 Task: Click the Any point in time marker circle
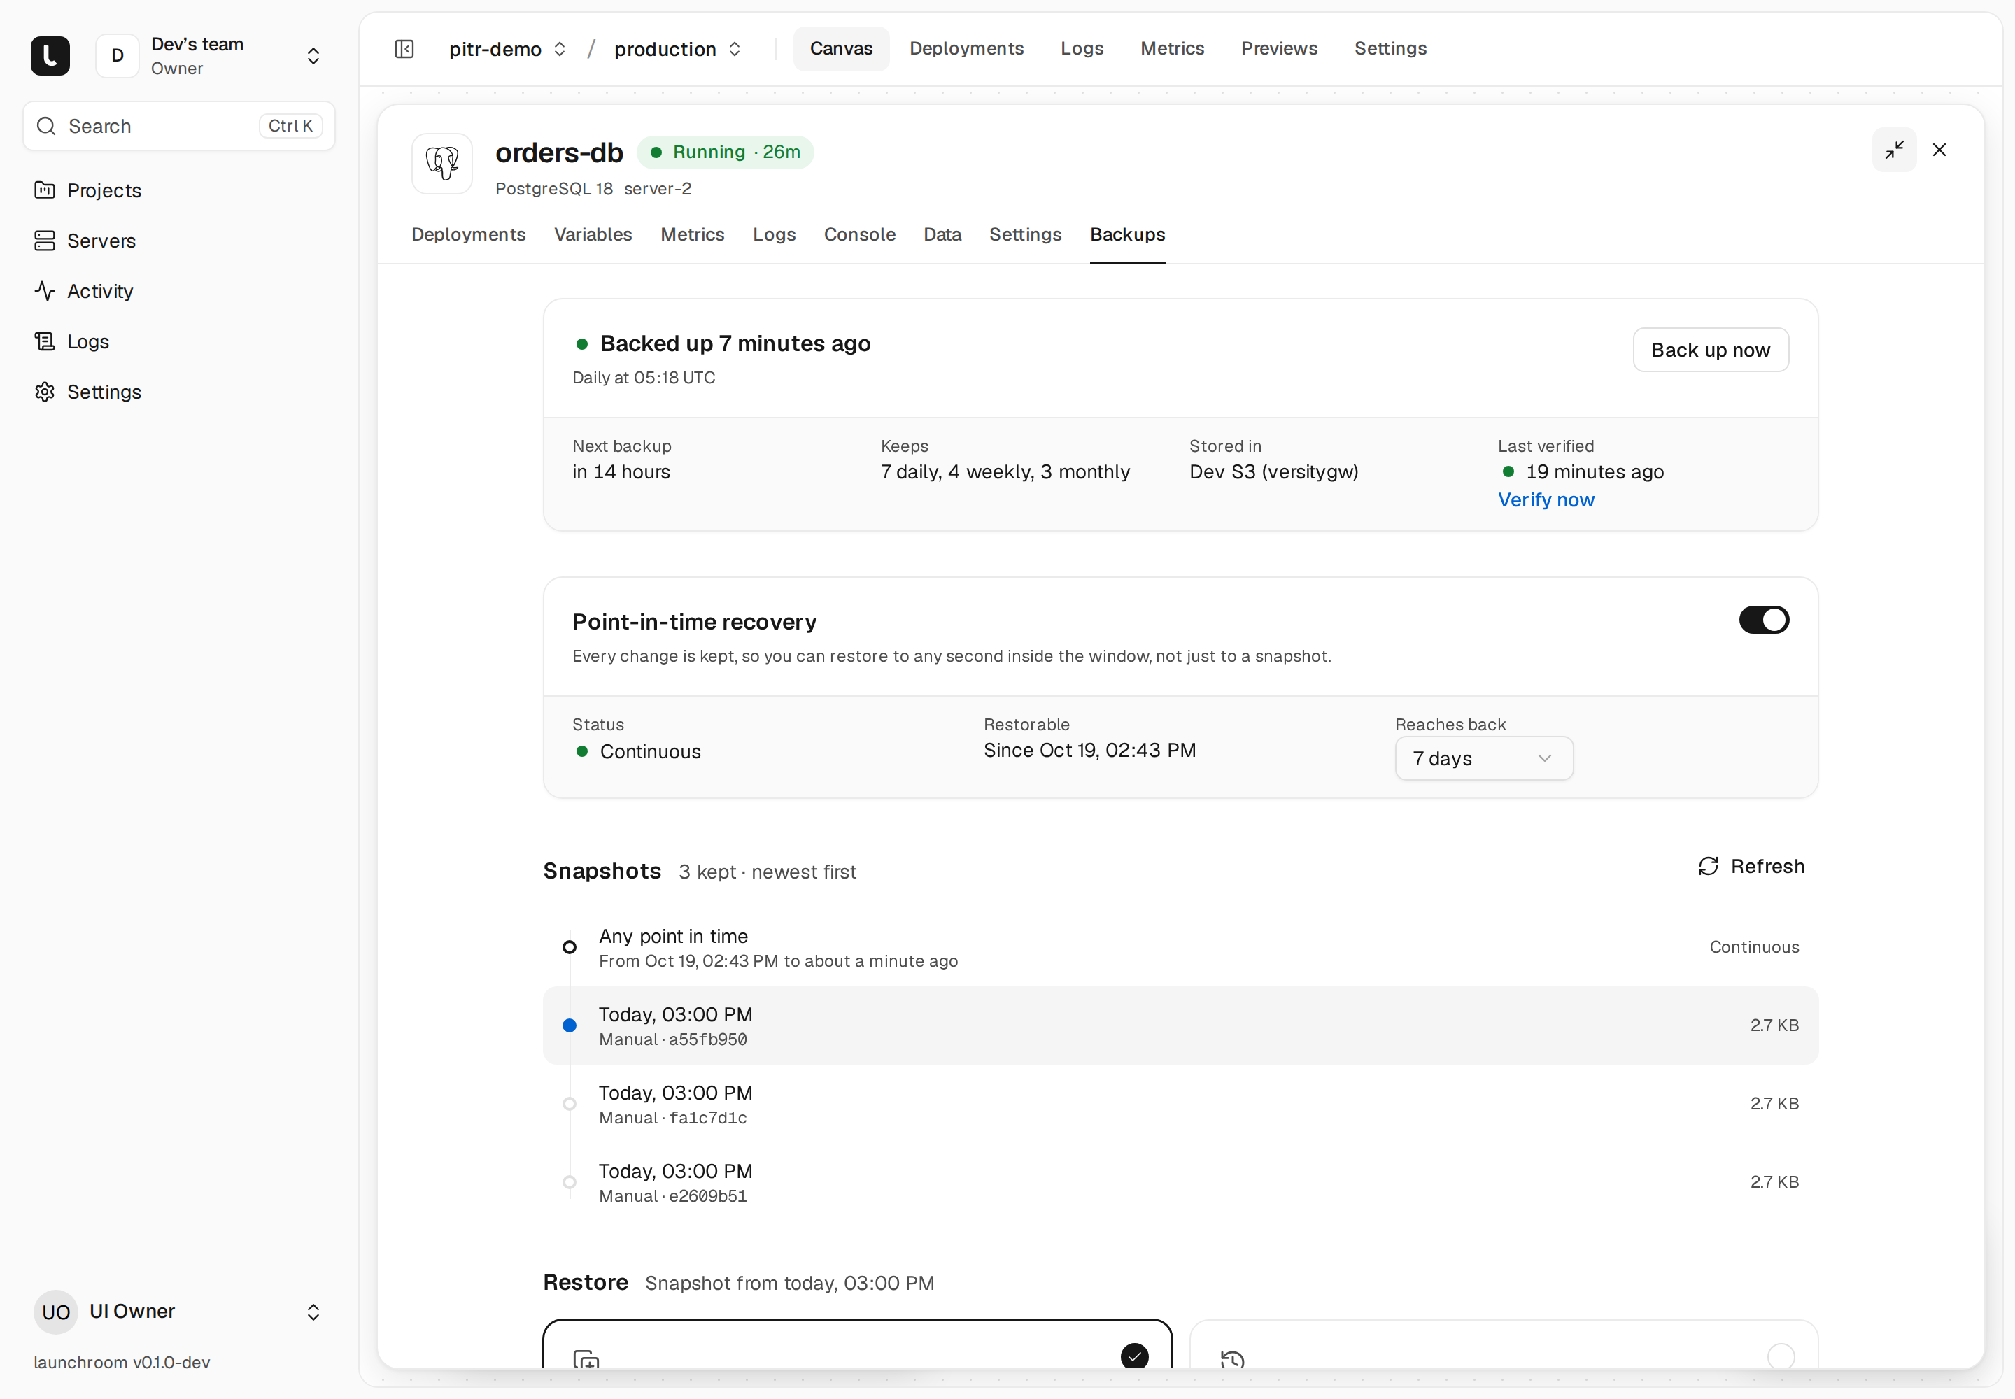[x=569, y=948]
